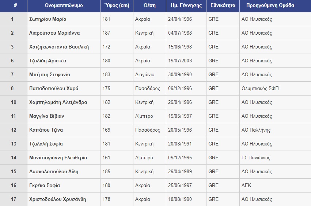Select Γκρέκα Σοφία player name
The image size is (311, 206).
coord(45,186)
